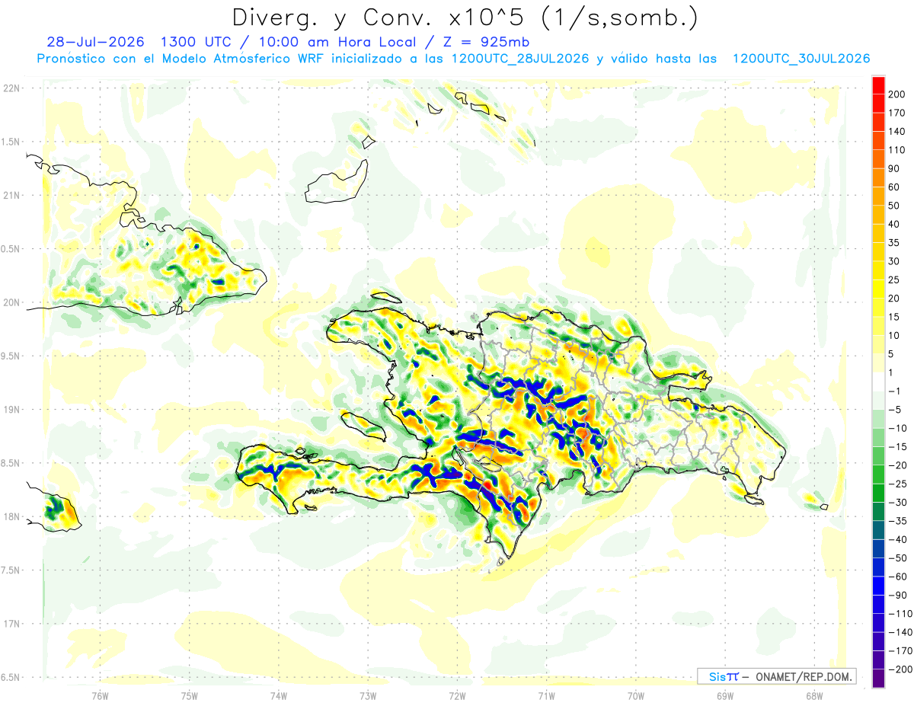Click the latitude axis label "8.5N"

[x=11, y=463]
